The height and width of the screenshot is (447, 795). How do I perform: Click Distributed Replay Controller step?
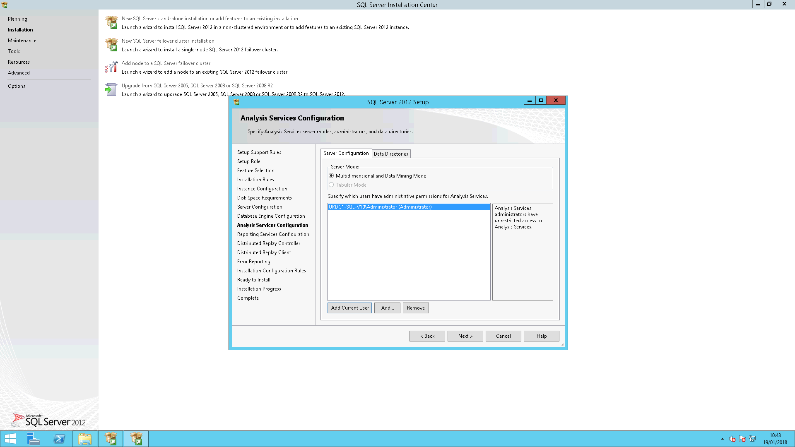click(x=269, y=243)
